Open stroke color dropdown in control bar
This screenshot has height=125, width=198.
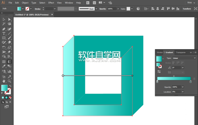tap(31, 9)
